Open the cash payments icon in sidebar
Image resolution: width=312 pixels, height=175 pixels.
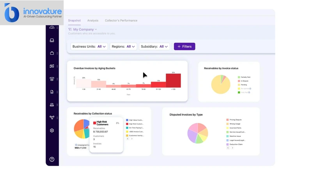coord(52,66)
